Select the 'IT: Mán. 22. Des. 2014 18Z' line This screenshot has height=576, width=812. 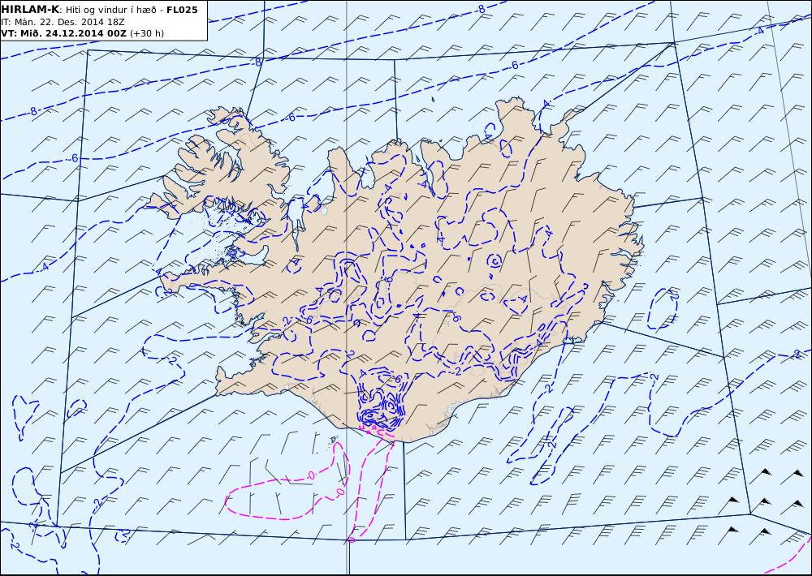(x=63, y=22)
